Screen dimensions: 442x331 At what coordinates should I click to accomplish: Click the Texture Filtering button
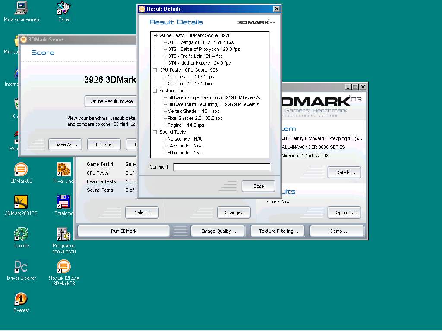tap(278, 231)
